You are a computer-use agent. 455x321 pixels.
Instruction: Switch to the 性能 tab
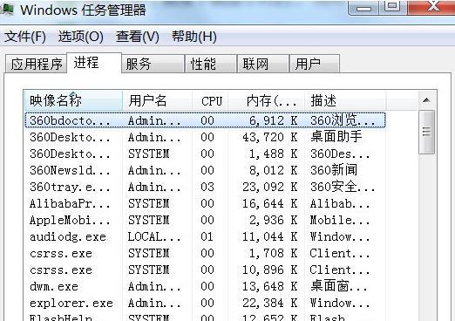tap(210, 64)
